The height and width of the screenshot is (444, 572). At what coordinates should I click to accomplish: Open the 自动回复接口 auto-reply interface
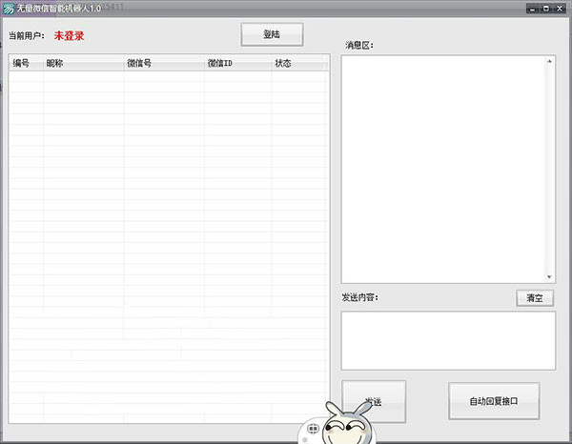pos(494,401)
